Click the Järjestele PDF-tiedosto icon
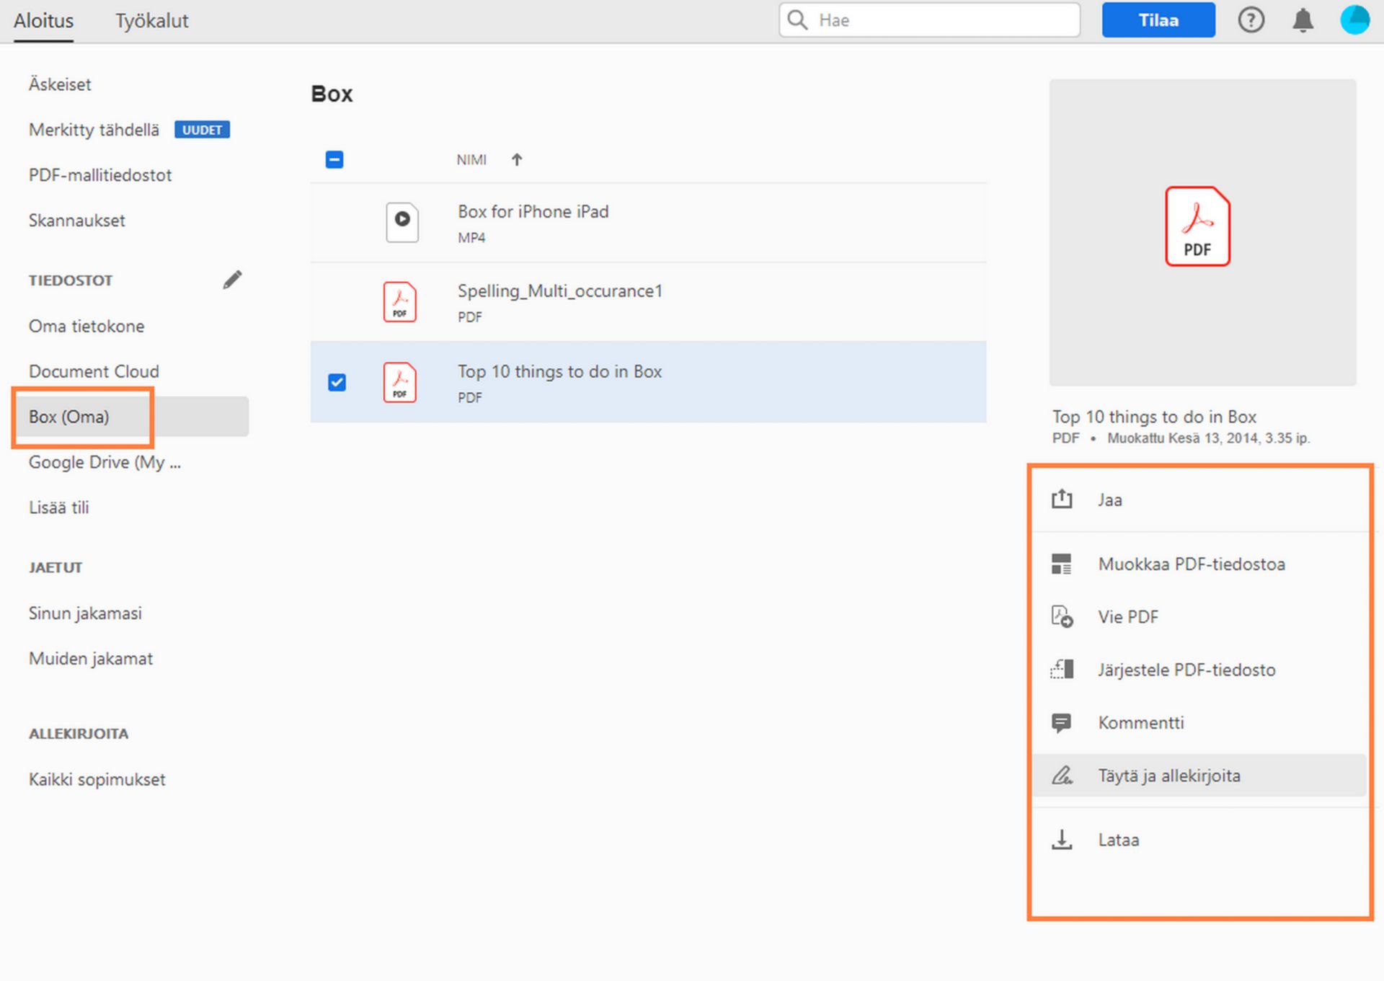The width and height of the screenshot is (1384, 981). (1062, 670)
